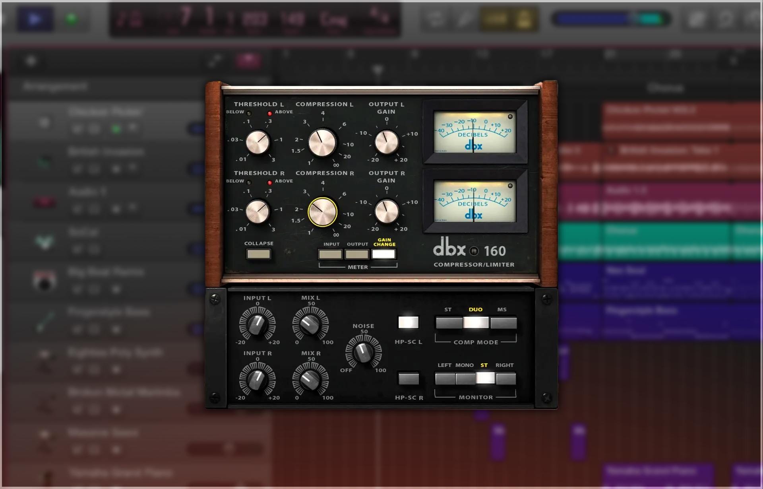Click the Output L Gain knob
Screen dimensions: 763x489
click(387, 142)
